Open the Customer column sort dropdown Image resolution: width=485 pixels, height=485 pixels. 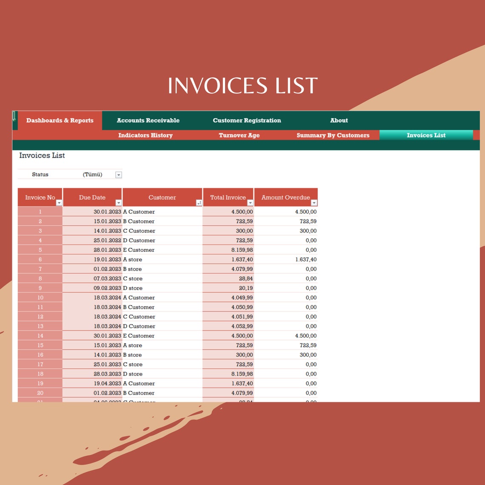[199, 203]
